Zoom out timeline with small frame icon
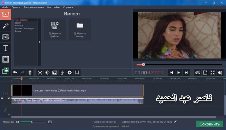This screenshot has width=226, height=130. tap(18, 122)
